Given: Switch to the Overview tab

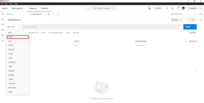Looking at the screenshot, I should (10, 14).
